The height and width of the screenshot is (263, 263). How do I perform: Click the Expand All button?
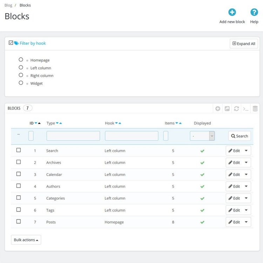tap(244, 44)
